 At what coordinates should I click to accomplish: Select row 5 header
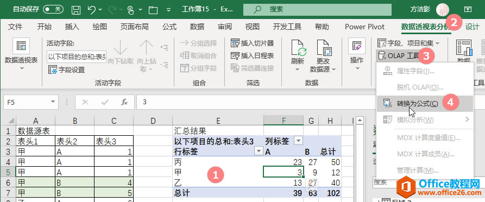8,172
